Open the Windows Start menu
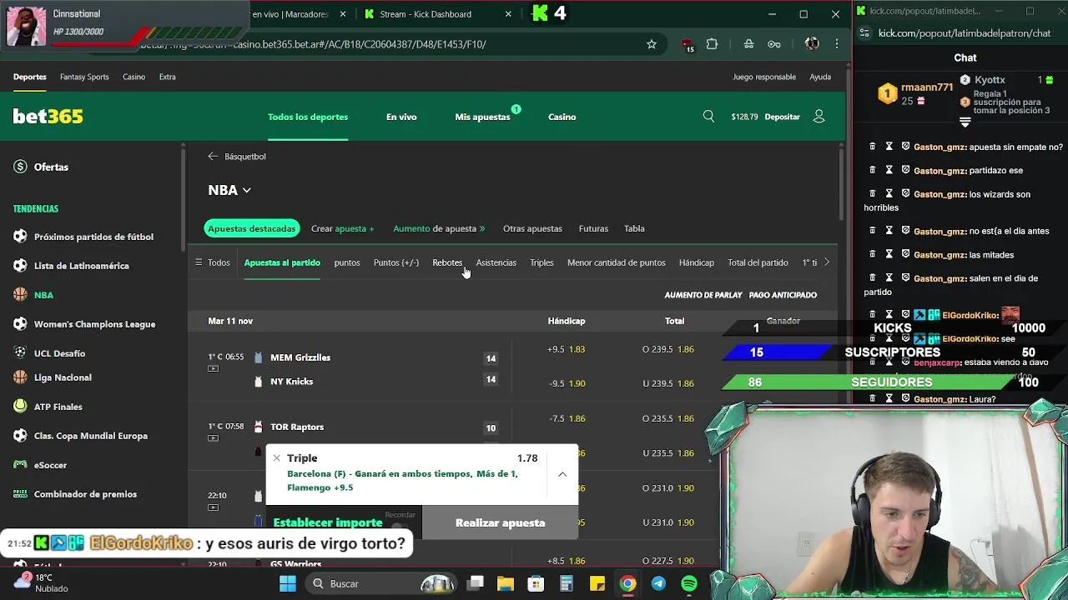The width and height of the screenshot is (1068, 600). click(x=288, y=583)
